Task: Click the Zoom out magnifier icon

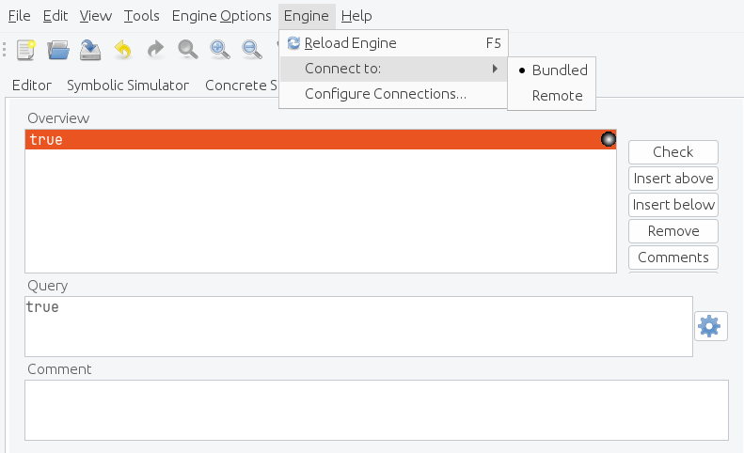Action: (251, 49)
